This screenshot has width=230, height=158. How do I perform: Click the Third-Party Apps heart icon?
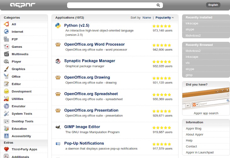(x=6, y=149)
